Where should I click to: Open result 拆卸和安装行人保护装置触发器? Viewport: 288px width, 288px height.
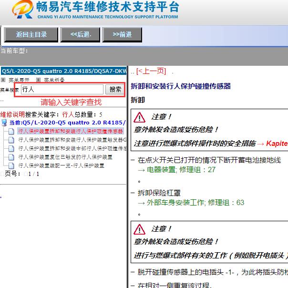pyautogui.click(x=72, y=140)
